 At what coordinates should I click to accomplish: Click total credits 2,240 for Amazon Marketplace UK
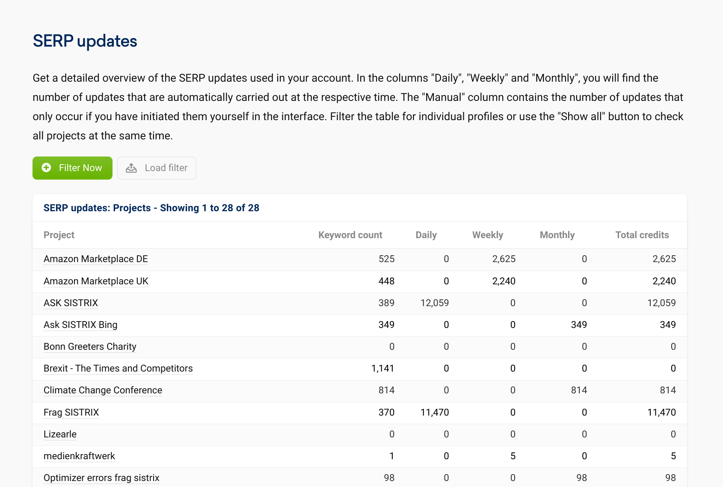(664, 281)
